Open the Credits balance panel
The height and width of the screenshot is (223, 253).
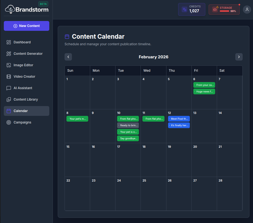pyautogui.click(x=191, y=9)
